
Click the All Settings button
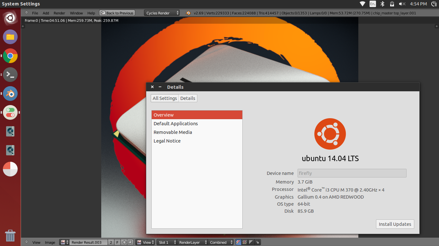tap(165, 98)
